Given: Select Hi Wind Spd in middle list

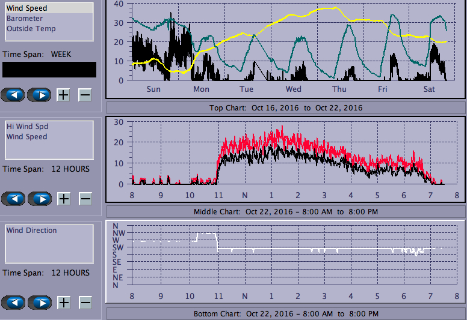Looking at the screenshot, I should click(x=27, y=127).
